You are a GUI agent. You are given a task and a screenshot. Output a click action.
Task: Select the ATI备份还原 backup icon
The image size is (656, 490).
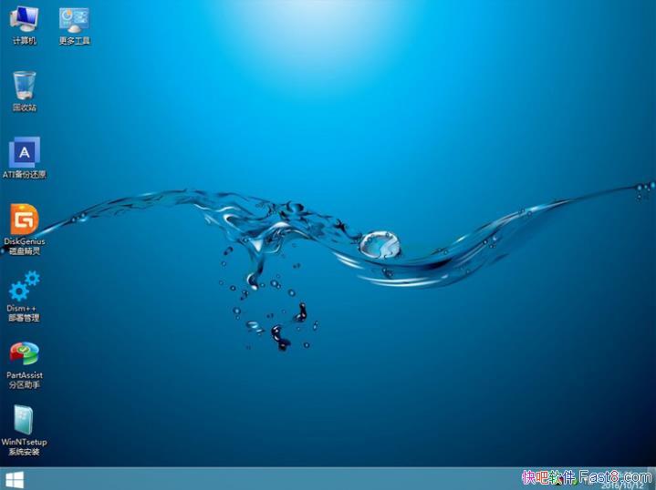(x=25, y=152)
